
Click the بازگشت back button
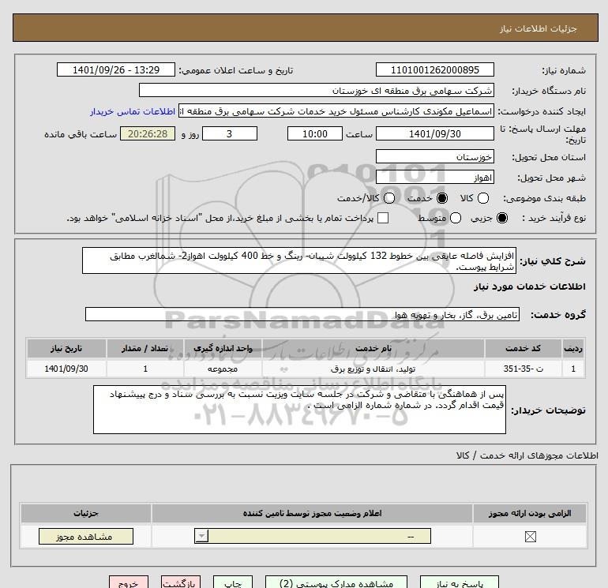pos(181,582)
